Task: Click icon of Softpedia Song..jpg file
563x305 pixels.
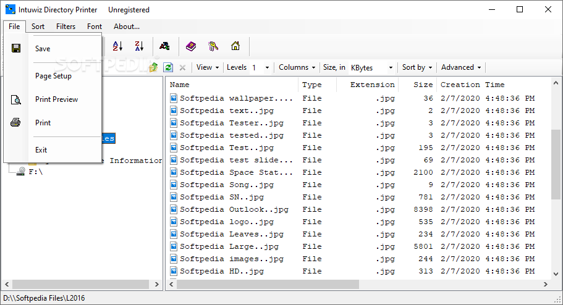Action: tap(174, 185)
